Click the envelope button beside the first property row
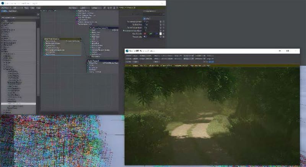Viewport: 306px width, 167px height. [160, 22]
